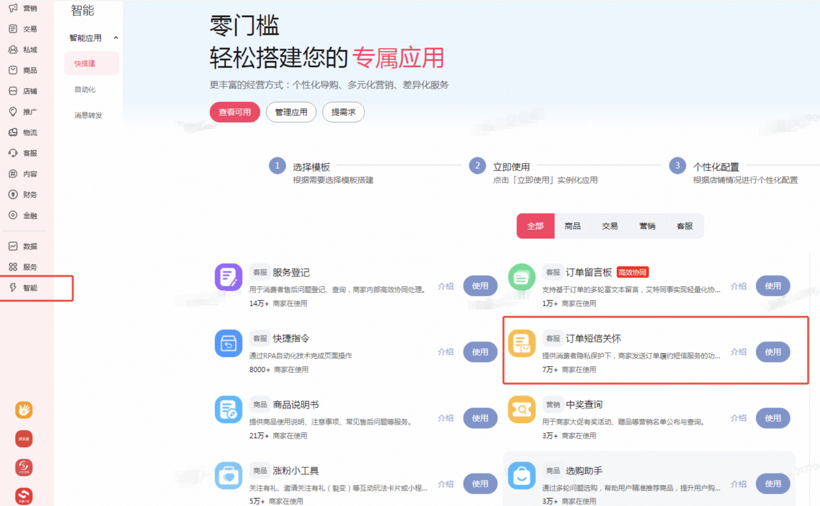Open the 智能 lightning sidebar icon
Viewport: 820px width, 506px height.
point(13,288)
